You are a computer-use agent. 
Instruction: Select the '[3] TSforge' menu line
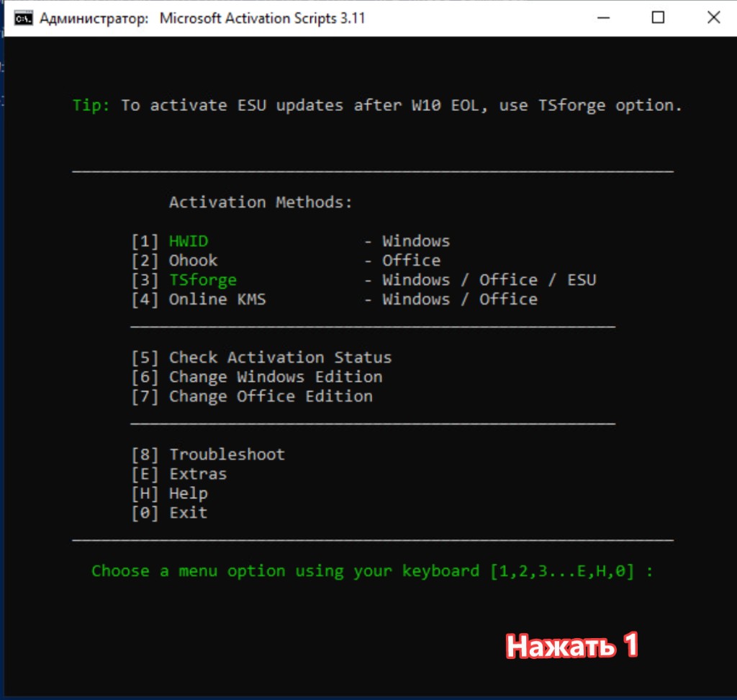point(363,280)
